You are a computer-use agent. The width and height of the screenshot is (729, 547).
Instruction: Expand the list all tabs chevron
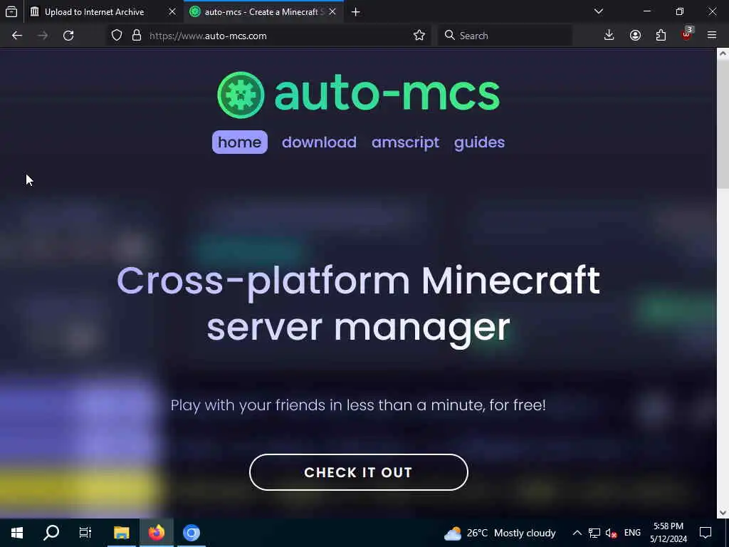[x=598, y=11]
